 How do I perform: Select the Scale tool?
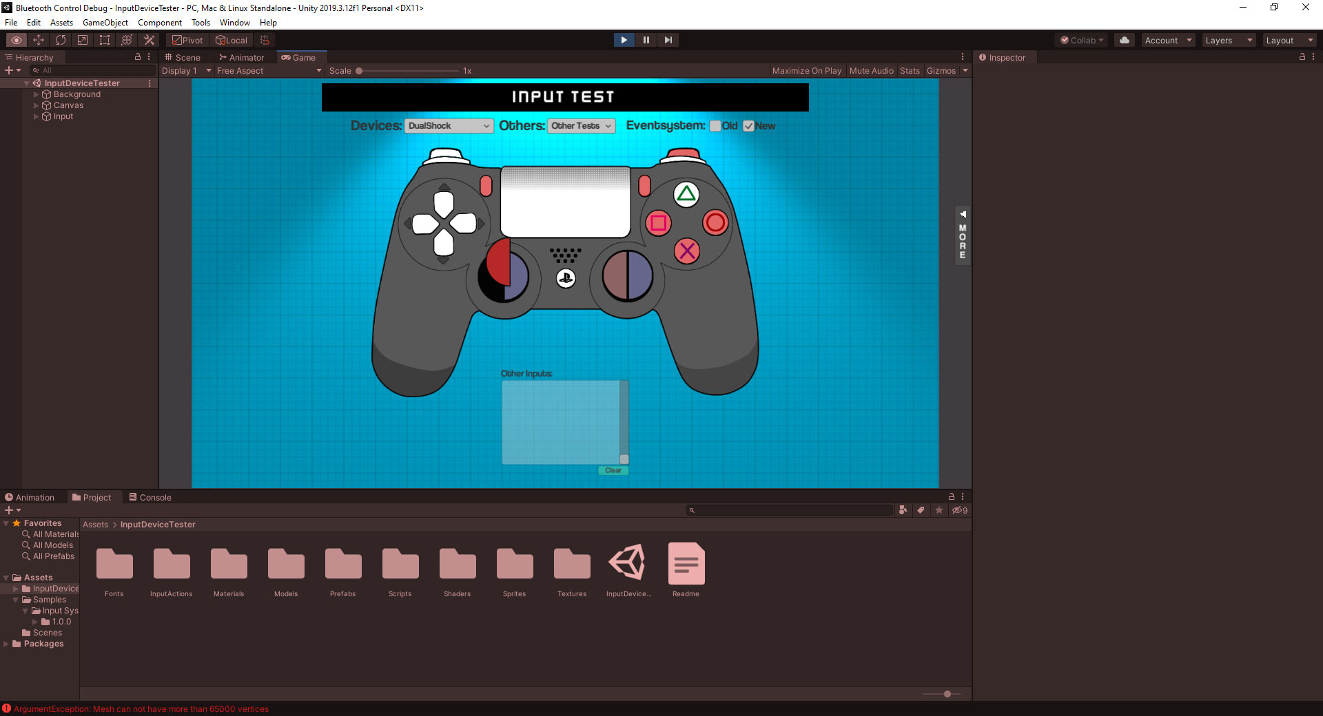coord(83,40)
